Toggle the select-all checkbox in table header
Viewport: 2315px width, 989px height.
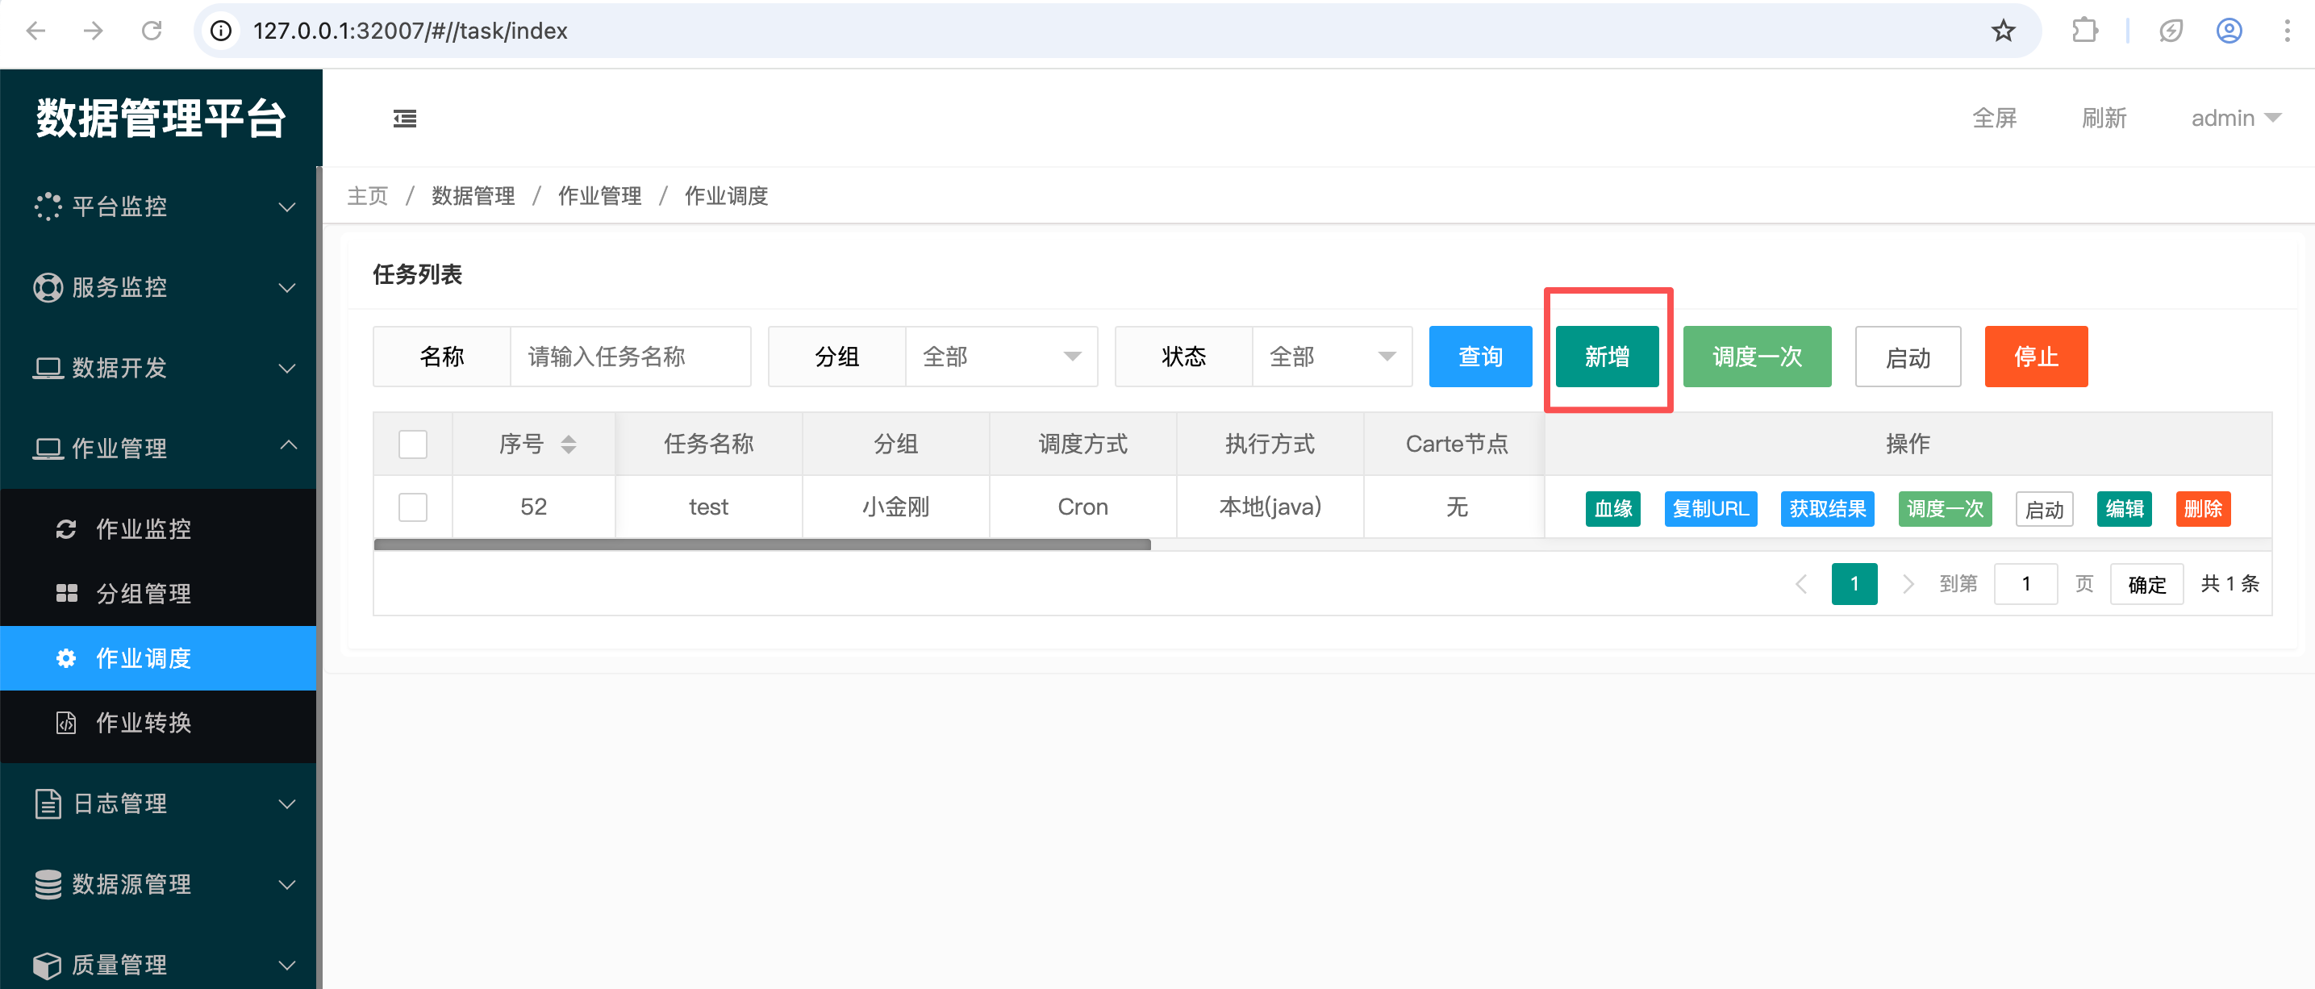412,443
